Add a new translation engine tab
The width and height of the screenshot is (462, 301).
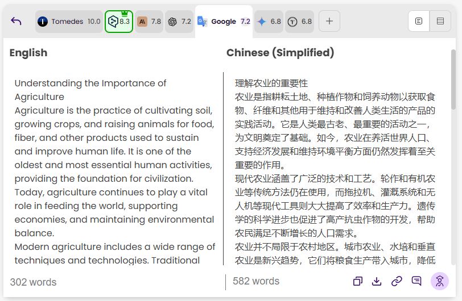329,22
